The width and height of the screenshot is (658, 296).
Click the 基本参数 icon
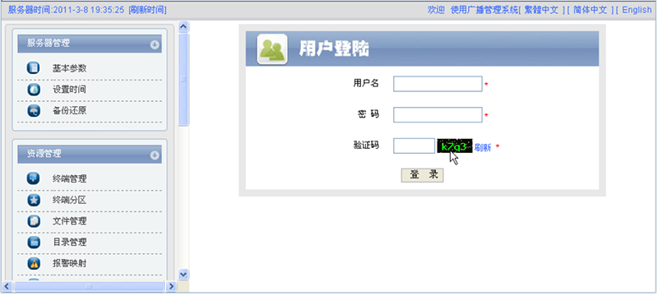click(33, 68)
